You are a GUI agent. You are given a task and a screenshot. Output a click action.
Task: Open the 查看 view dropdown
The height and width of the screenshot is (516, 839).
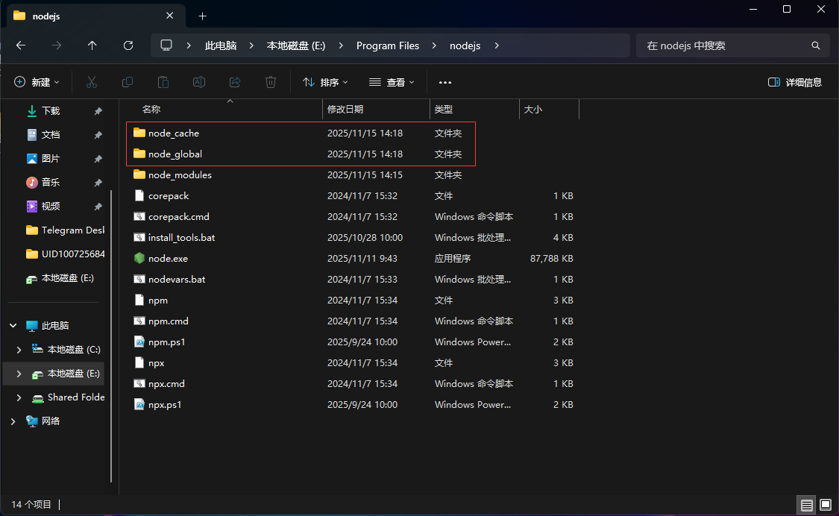click(392, 82)
